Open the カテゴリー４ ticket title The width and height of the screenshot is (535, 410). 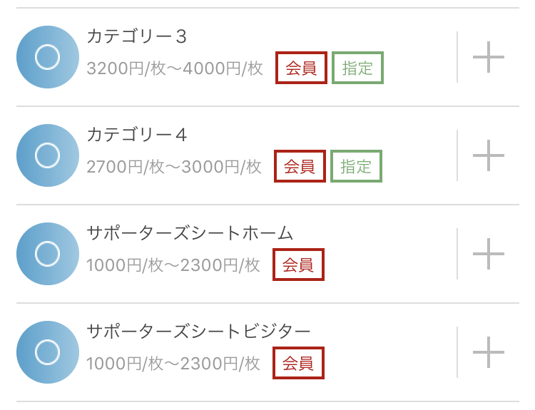[x=137, y=135]
